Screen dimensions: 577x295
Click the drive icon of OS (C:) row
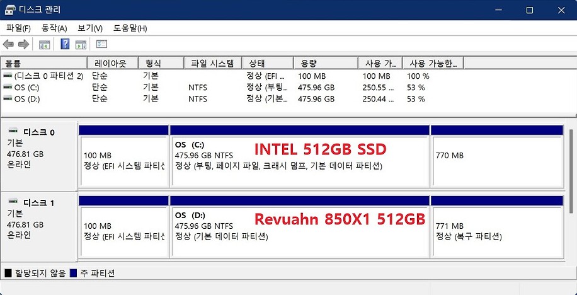[8, 87]
